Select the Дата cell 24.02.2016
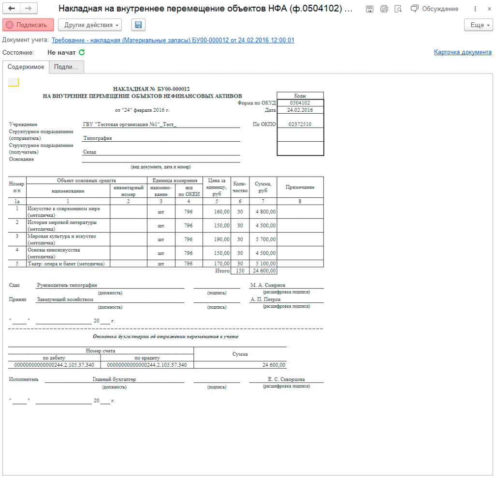This screenshot has width=495, height=477. 300,110
